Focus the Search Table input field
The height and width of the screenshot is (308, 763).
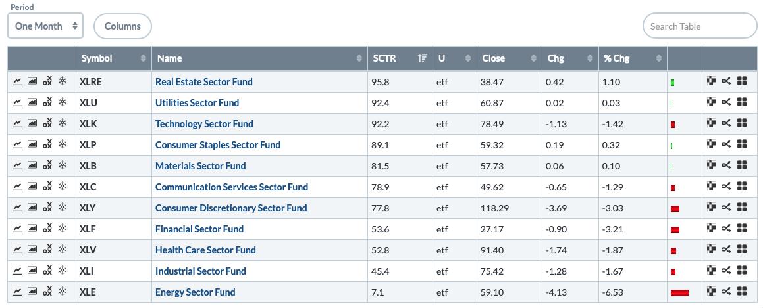click(699, 26)
